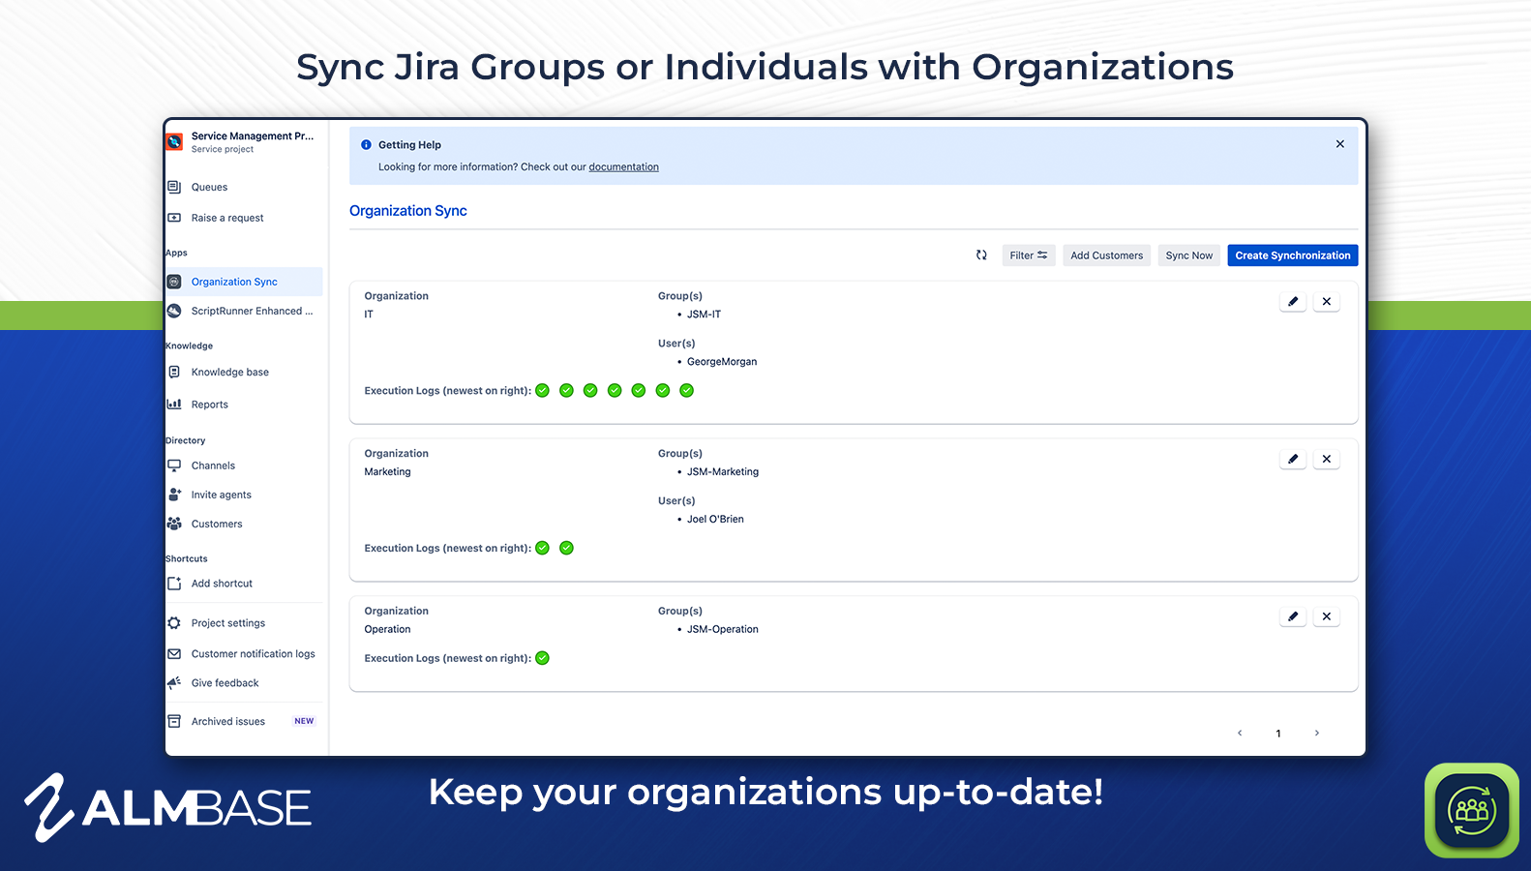Edit the Marketing organization sync

point(1293,459)
